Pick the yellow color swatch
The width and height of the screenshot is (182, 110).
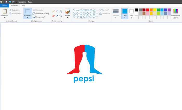pyautogui.click(x=155, y=10)
